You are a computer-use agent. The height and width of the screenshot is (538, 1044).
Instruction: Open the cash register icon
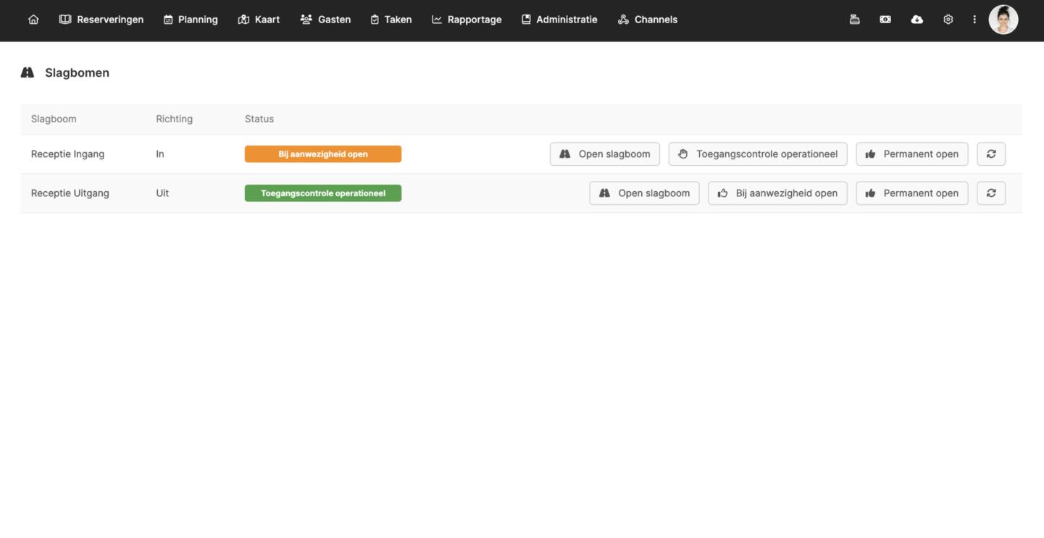855,20
